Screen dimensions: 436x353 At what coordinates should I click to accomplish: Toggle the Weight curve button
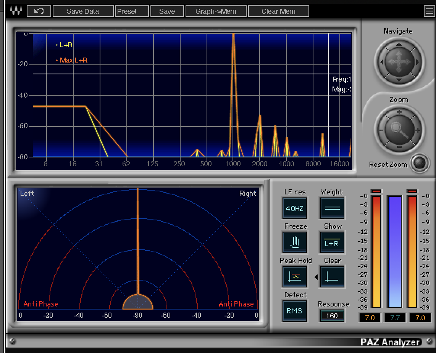tap(332, 208)
